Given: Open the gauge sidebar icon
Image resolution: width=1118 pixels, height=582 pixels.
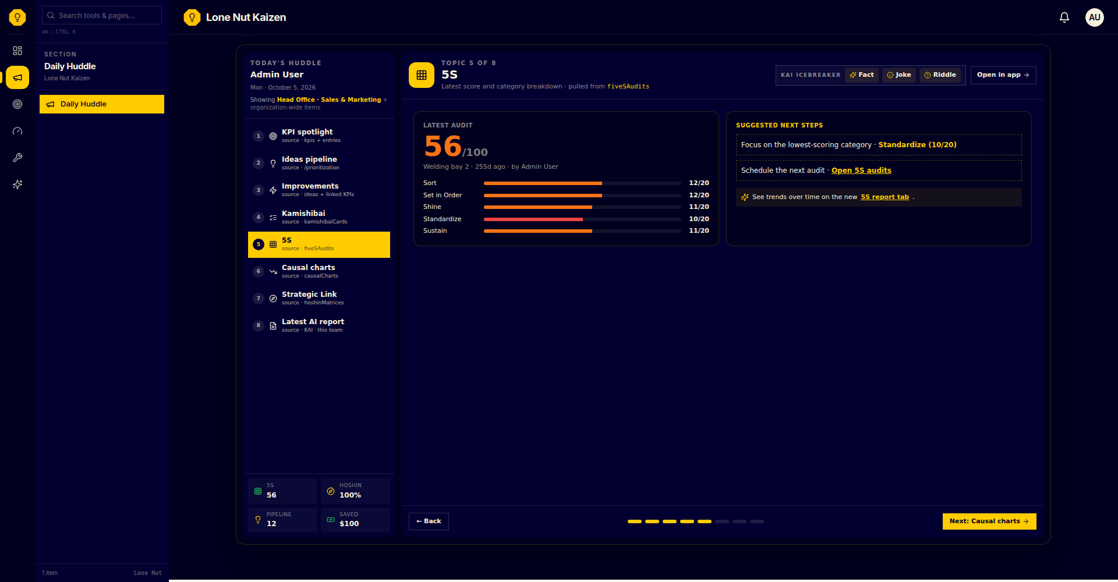Looking at the screenshot, I should pyautogui.click(x=17, y=131).
